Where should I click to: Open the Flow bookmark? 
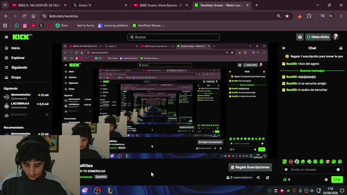point(62,25)
